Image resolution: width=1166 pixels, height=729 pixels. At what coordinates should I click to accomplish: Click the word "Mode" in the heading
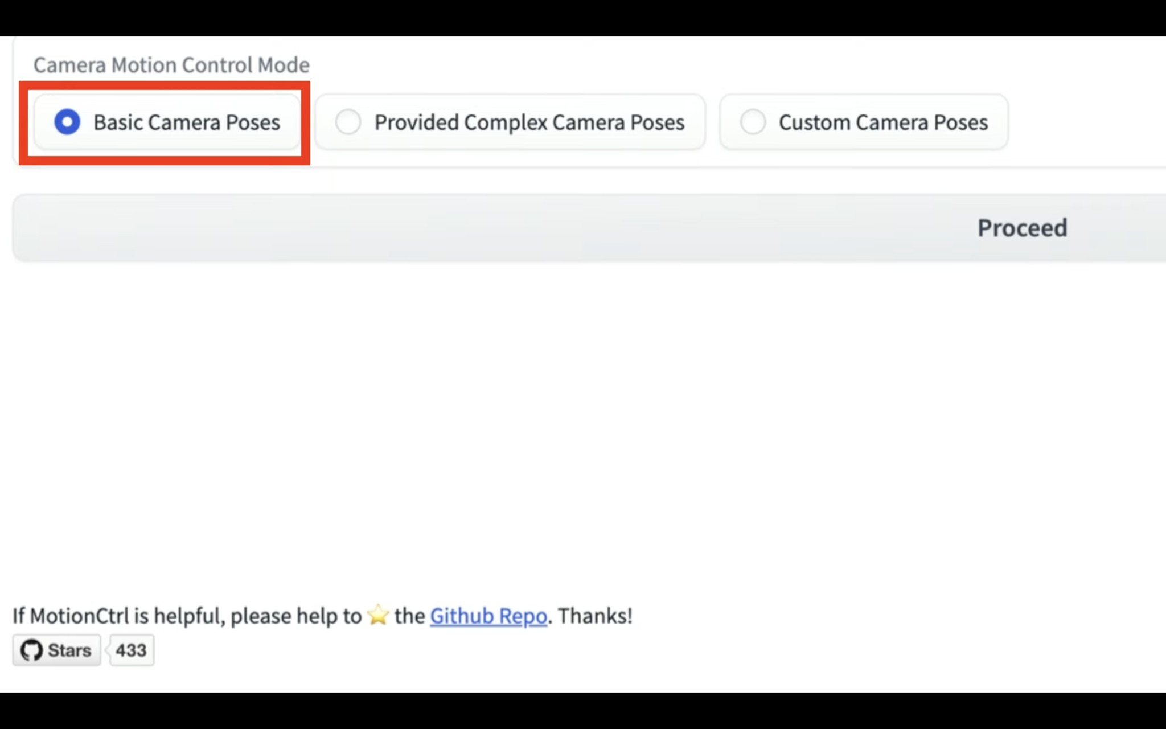point(284,65)
